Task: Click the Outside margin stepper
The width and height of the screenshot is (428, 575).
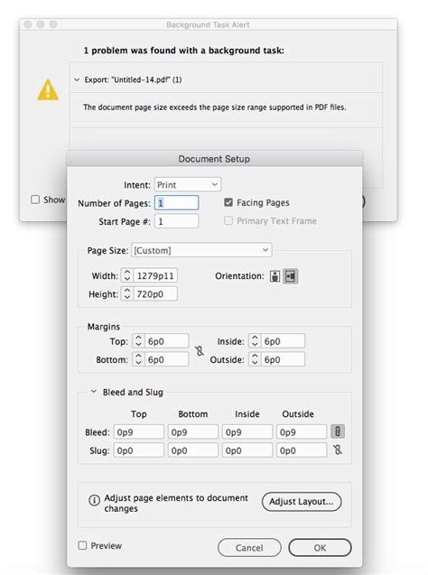Action: [255, 359]
